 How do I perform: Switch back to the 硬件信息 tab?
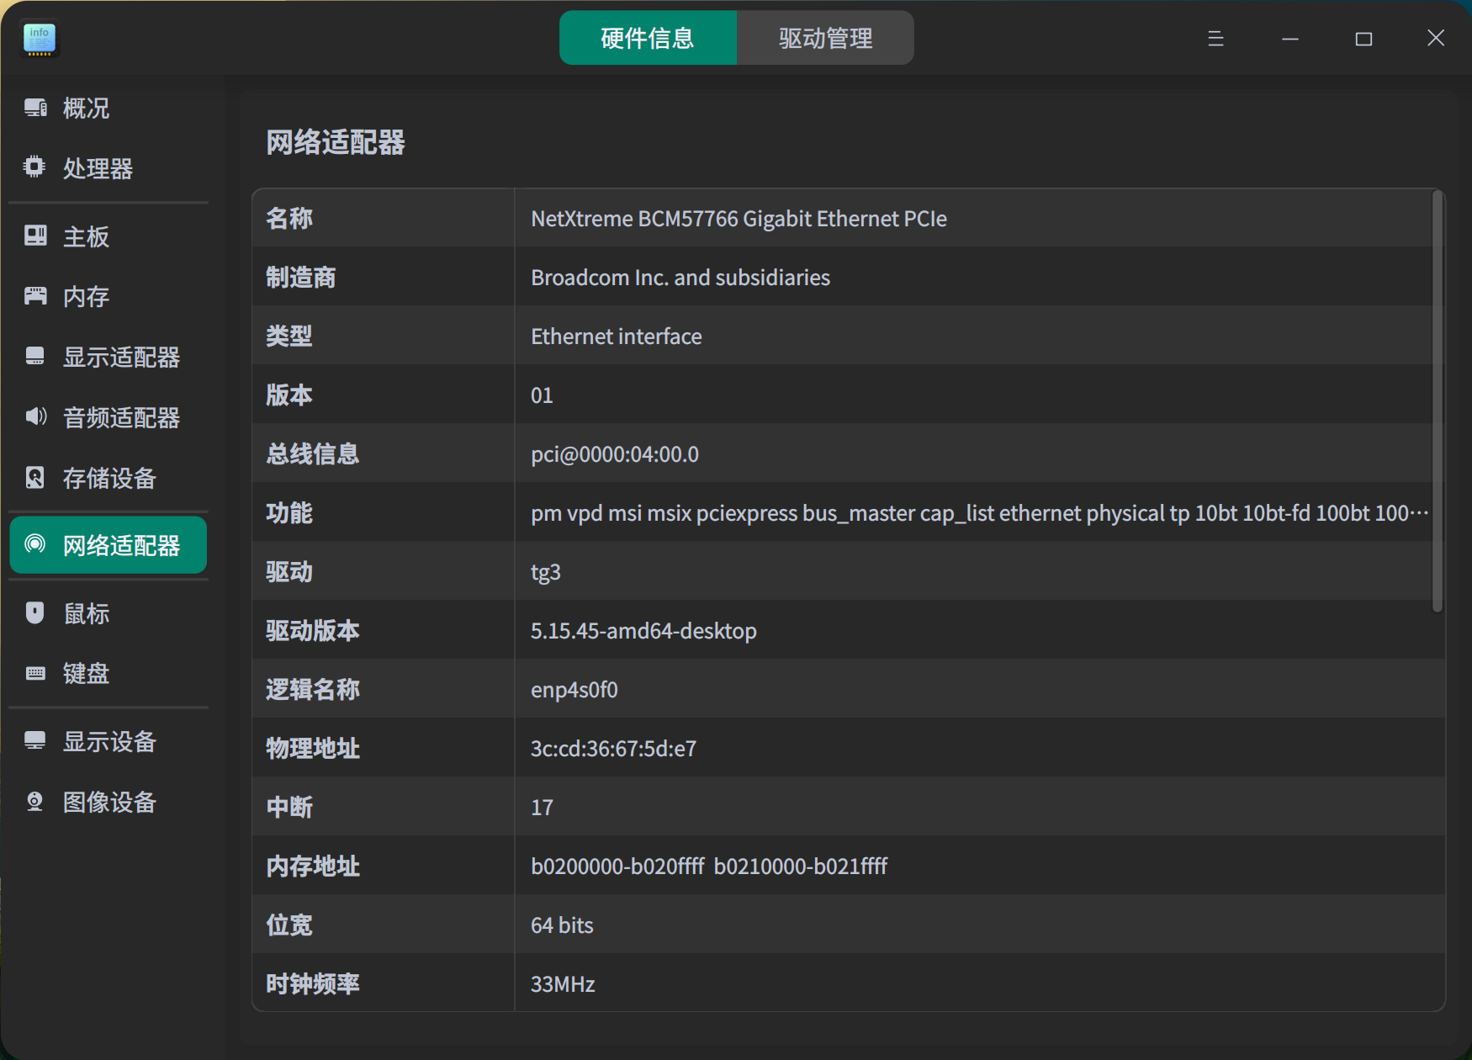coord(648,37)
